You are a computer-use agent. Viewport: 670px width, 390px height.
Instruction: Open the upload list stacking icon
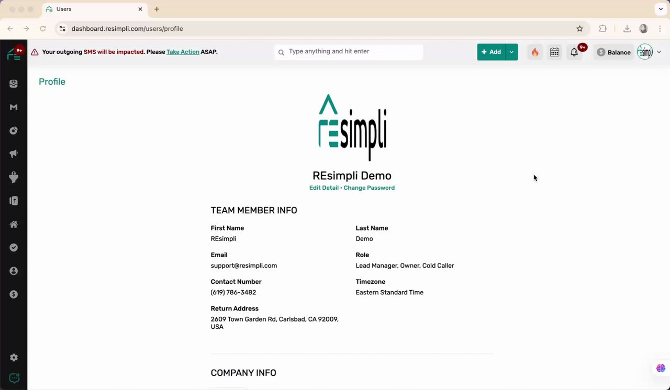(14, 201)
